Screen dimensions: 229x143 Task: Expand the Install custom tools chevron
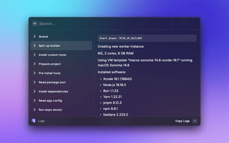[x=35, y=55]
